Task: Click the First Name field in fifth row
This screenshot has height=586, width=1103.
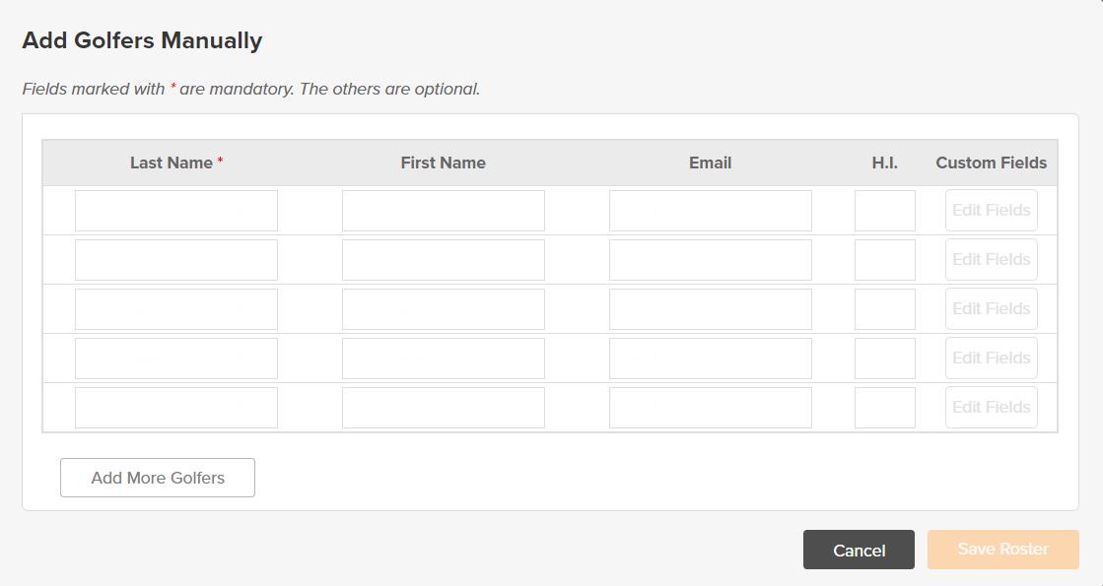Action: (444, 408)
